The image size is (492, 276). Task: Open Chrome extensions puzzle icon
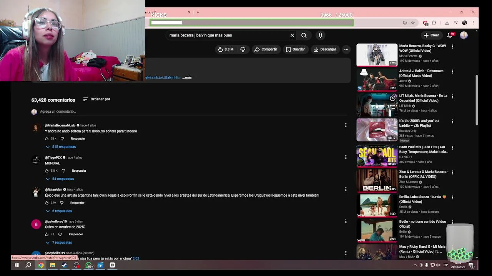point(434,23)
